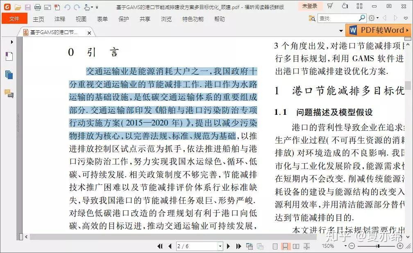Expand the left navigation panel arrow

point(12,42)
